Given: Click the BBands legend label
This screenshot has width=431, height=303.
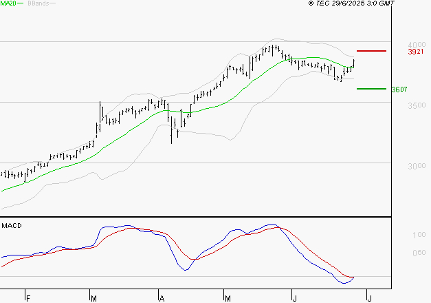Looking at the screenshot, I should tap(38, 3).
